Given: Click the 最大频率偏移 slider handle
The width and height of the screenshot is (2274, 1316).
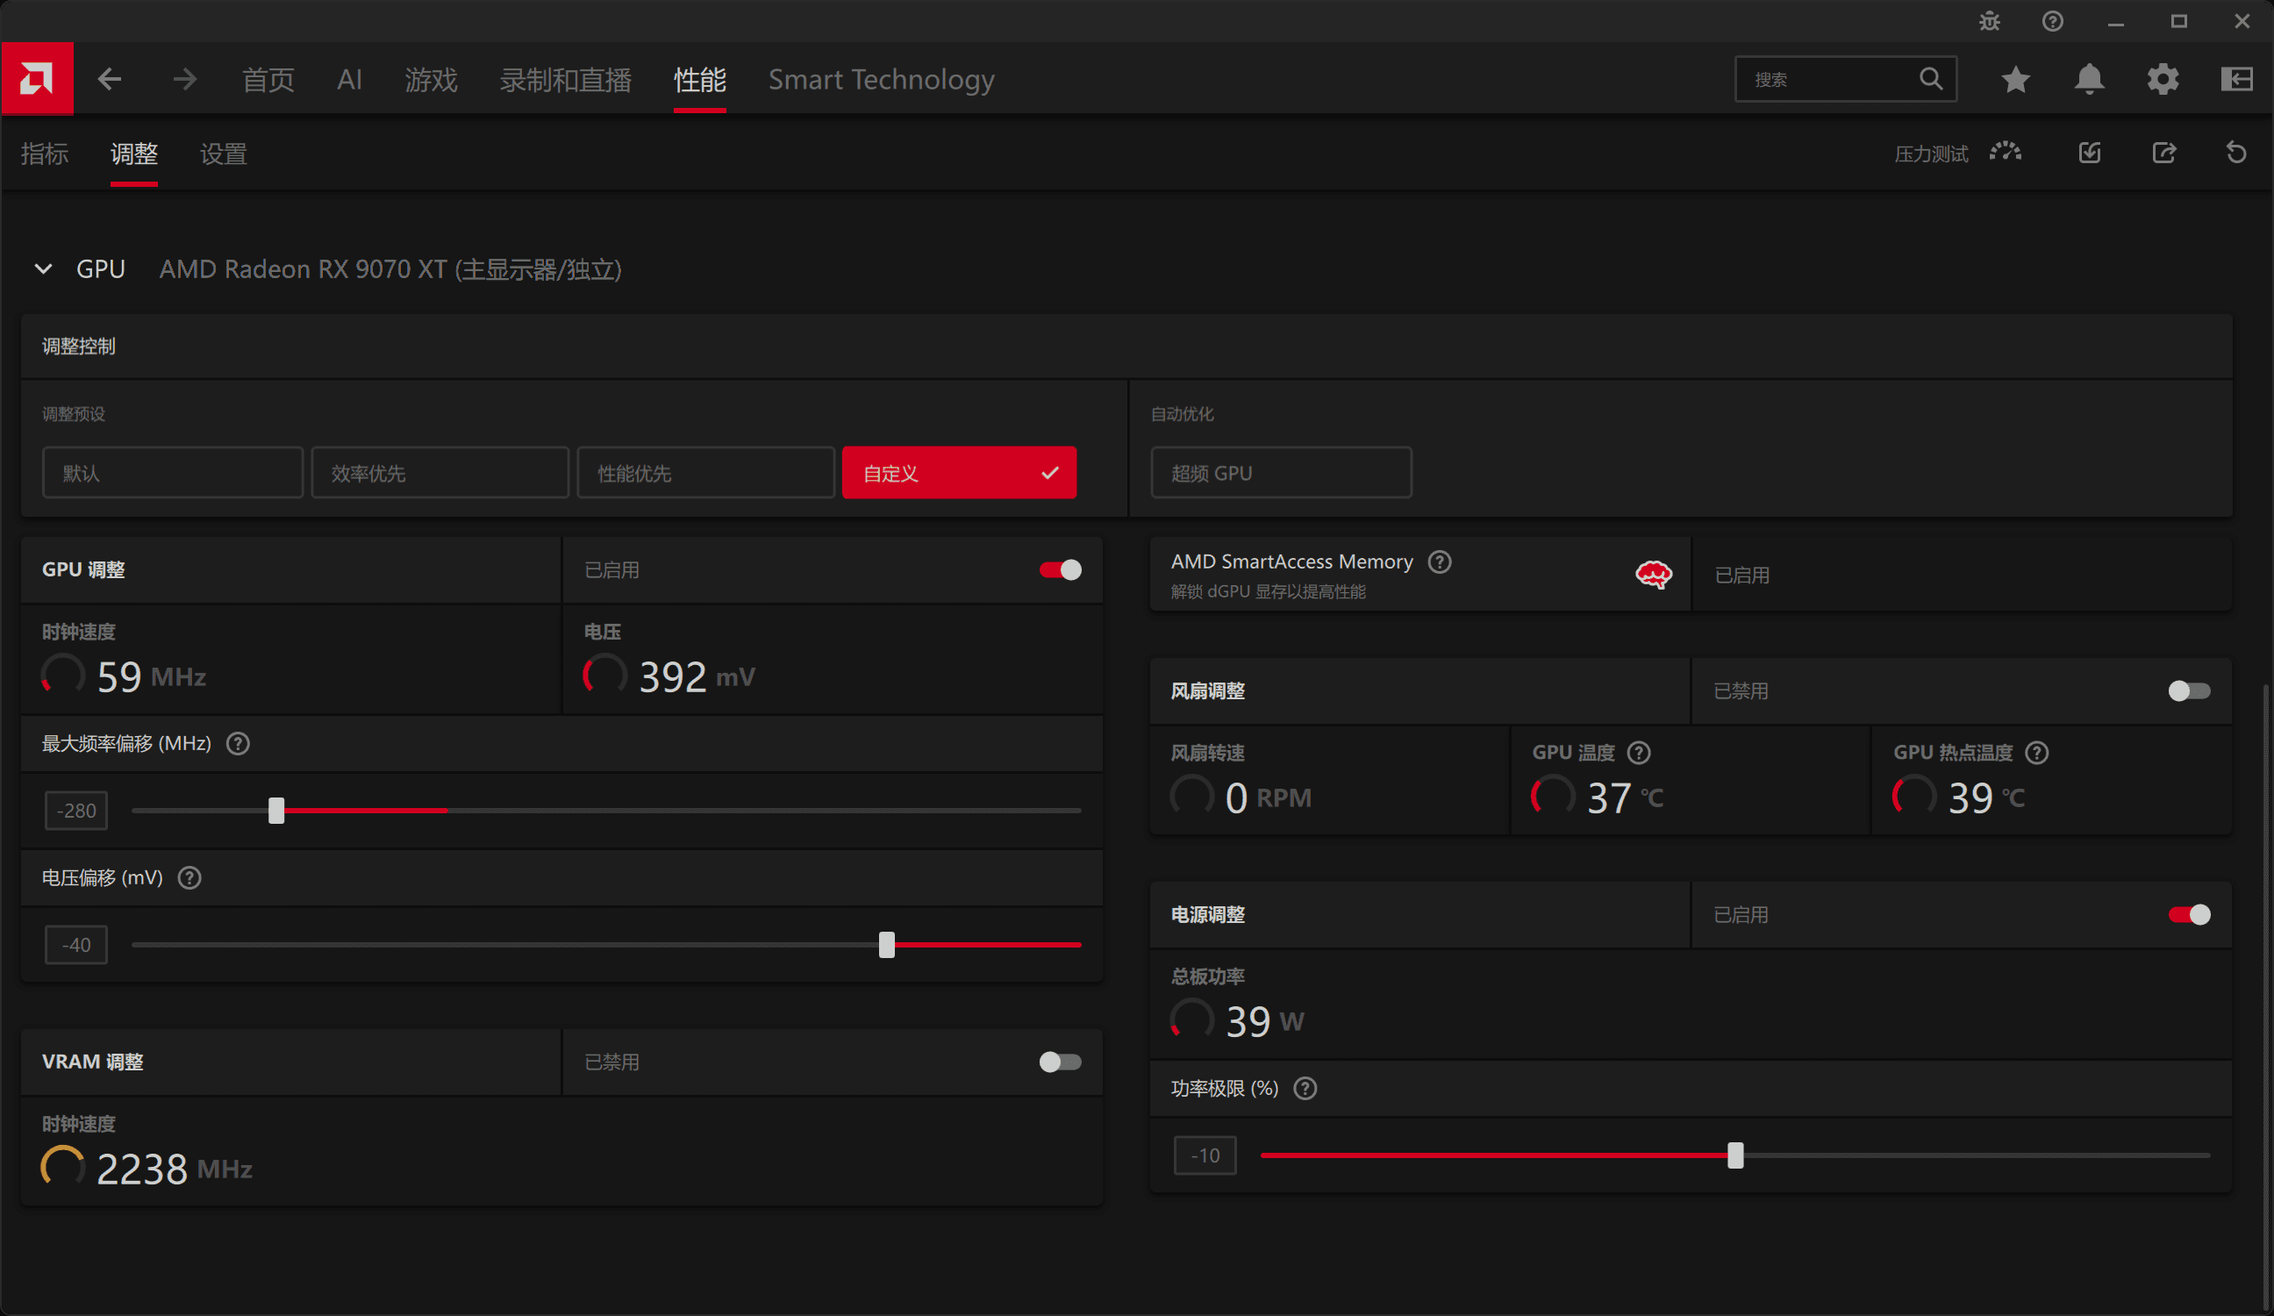Looking at the screenshot, I should pyautogui.click(x=276, y=811).
